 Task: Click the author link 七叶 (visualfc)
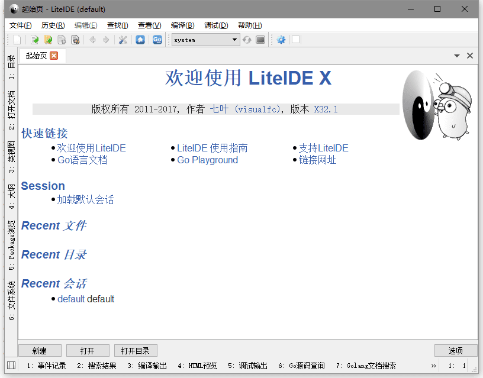click(x=245, y=109)
